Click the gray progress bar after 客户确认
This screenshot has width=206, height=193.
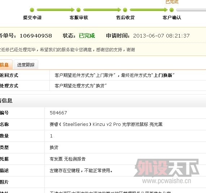(x=191, y=10)
